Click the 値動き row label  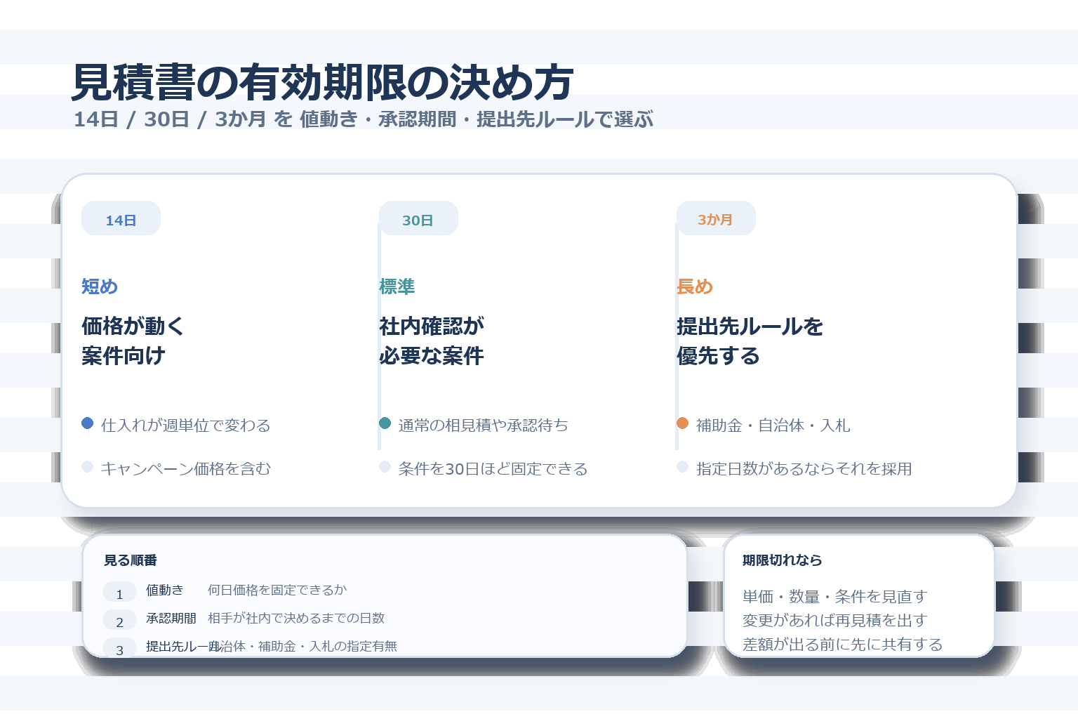tap(165, 590)
